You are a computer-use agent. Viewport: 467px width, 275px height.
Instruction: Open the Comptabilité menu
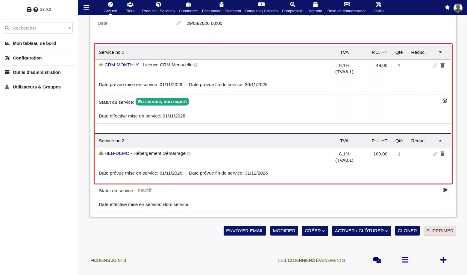[x=292, y=7]
